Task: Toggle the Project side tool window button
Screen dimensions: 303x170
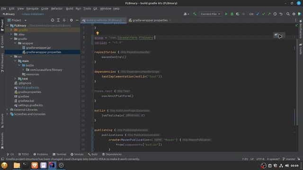Action: point(2,25)
